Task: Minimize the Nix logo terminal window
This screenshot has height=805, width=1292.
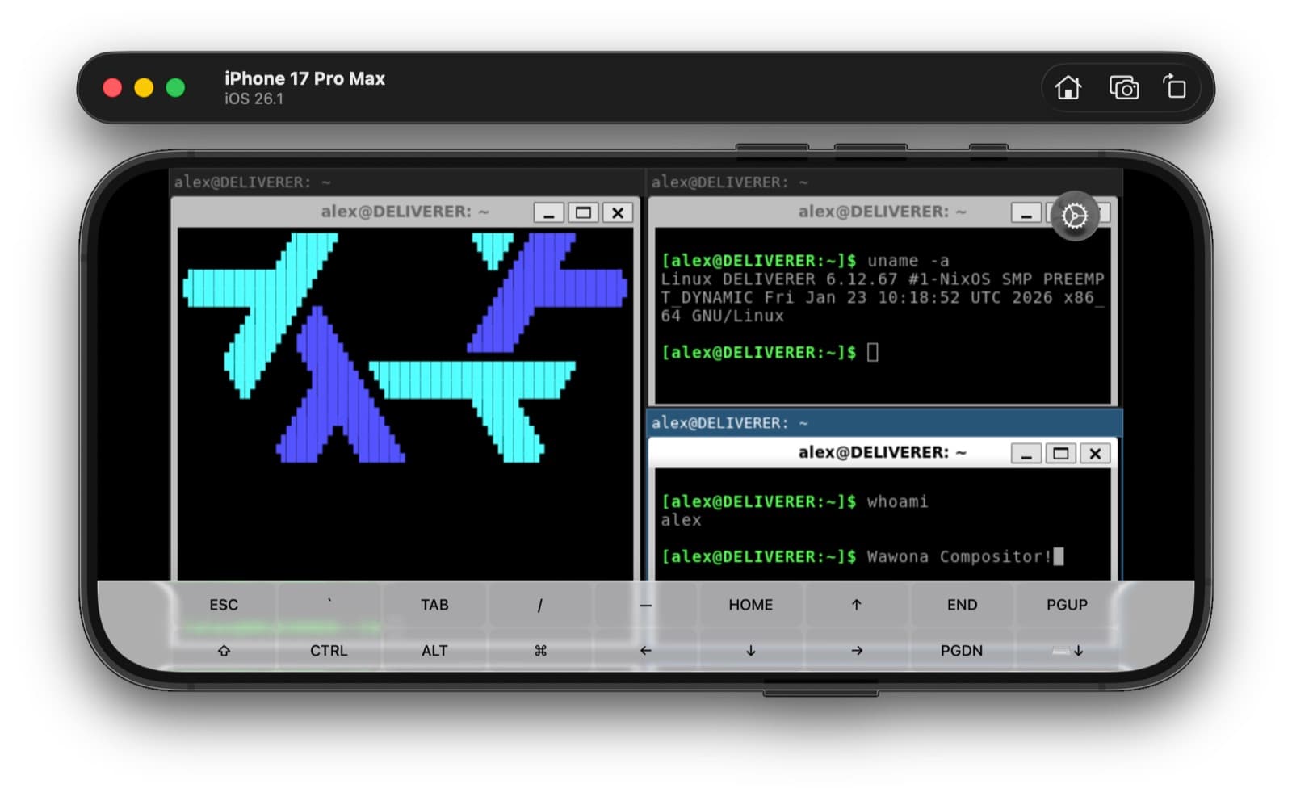Action: 548,212
